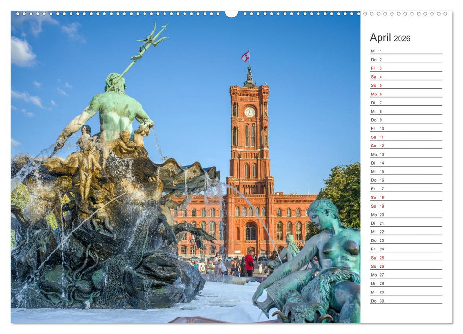This screenshot has height=334, width=463.
Task: Click the Rotes Rathaus clock face
Action: (x=249, y=111)
